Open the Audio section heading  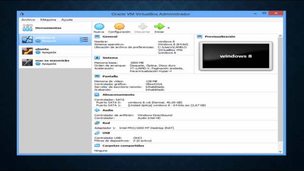108,110
